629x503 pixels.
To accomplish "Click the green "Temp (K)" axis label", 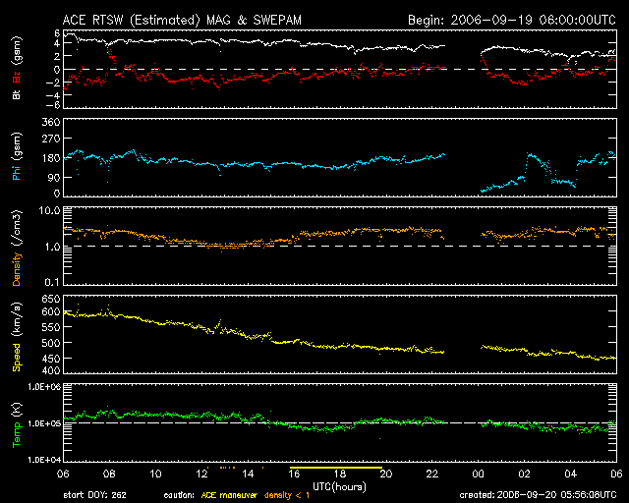I will 17,425.
